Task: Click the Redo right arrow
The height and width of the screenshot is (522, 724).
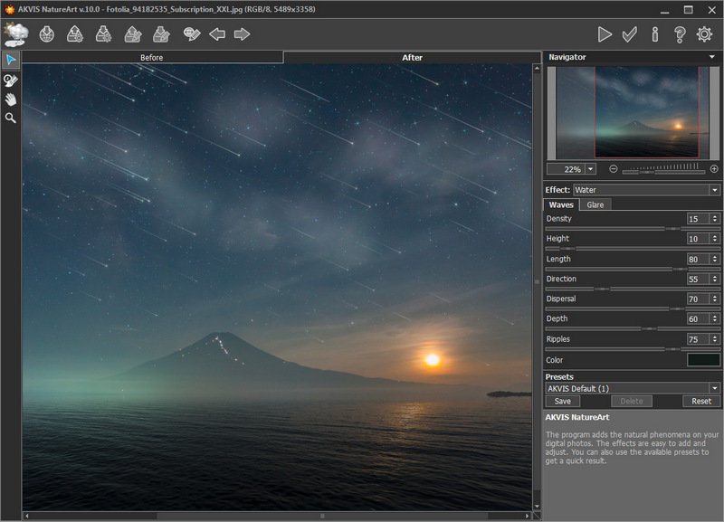Action: tap(242, 34)
